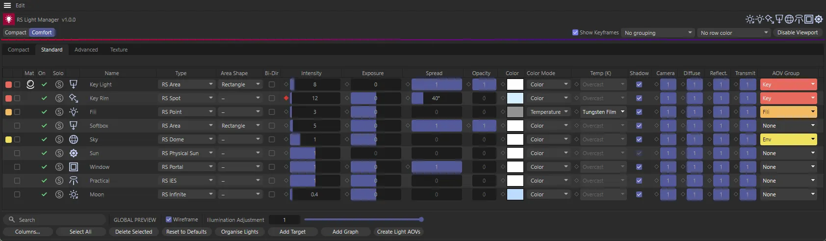The width and height of the screenshot is (826, 241).
Task: Click Create Light AOVs button
Action: (399, 232)
